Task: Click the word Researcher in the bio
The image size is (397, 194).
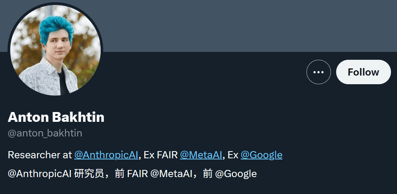Action: pos(32,155)
